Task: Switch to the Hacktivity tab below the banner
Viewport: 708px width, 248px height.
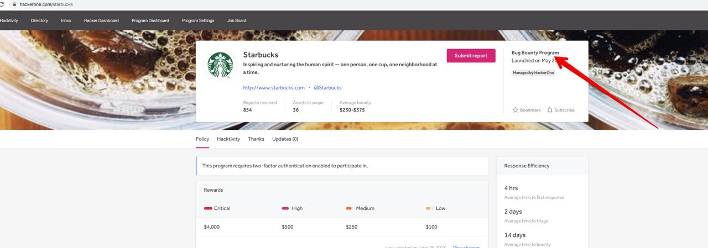Action: [228, 139]
